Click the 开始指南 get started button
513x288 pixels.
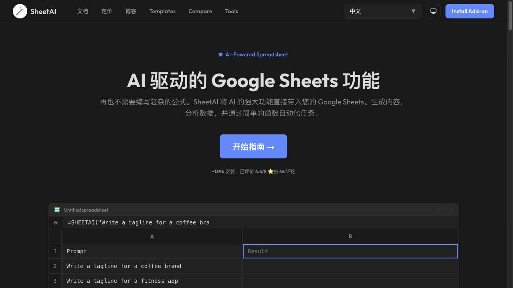pos(253,146)
